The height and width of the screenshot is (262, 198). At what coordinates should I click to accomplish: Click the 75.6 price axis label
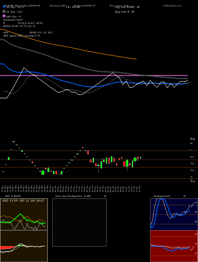192,170
